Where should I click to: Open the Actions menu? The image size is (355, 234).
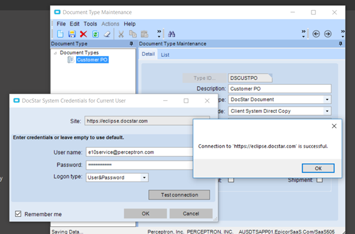(110, 24)
